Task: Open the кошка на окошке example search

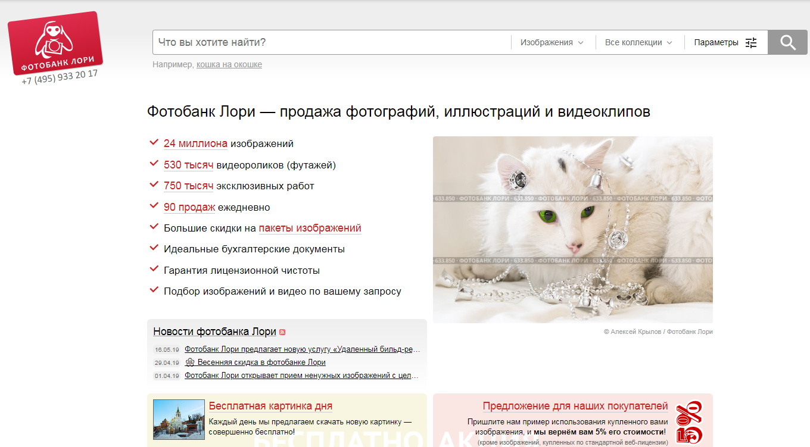Action: pyautogui.click(x=230, y=64)
